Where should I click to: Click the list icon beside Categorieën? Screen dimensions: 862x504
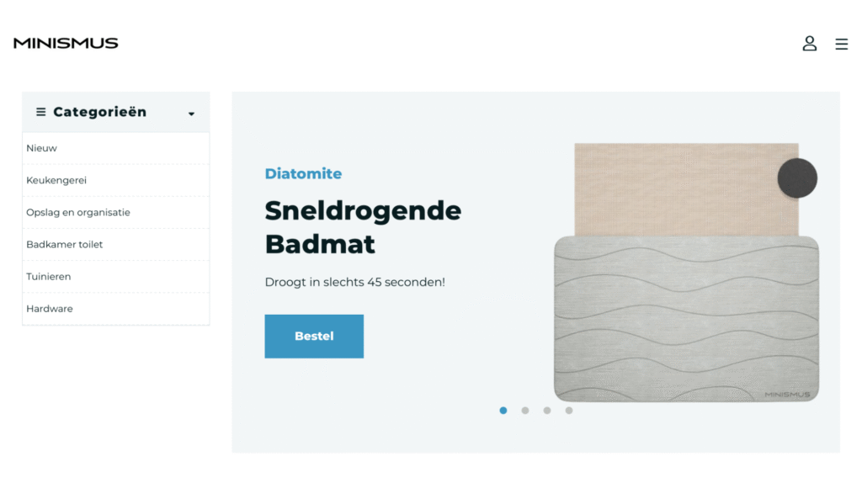40,112
